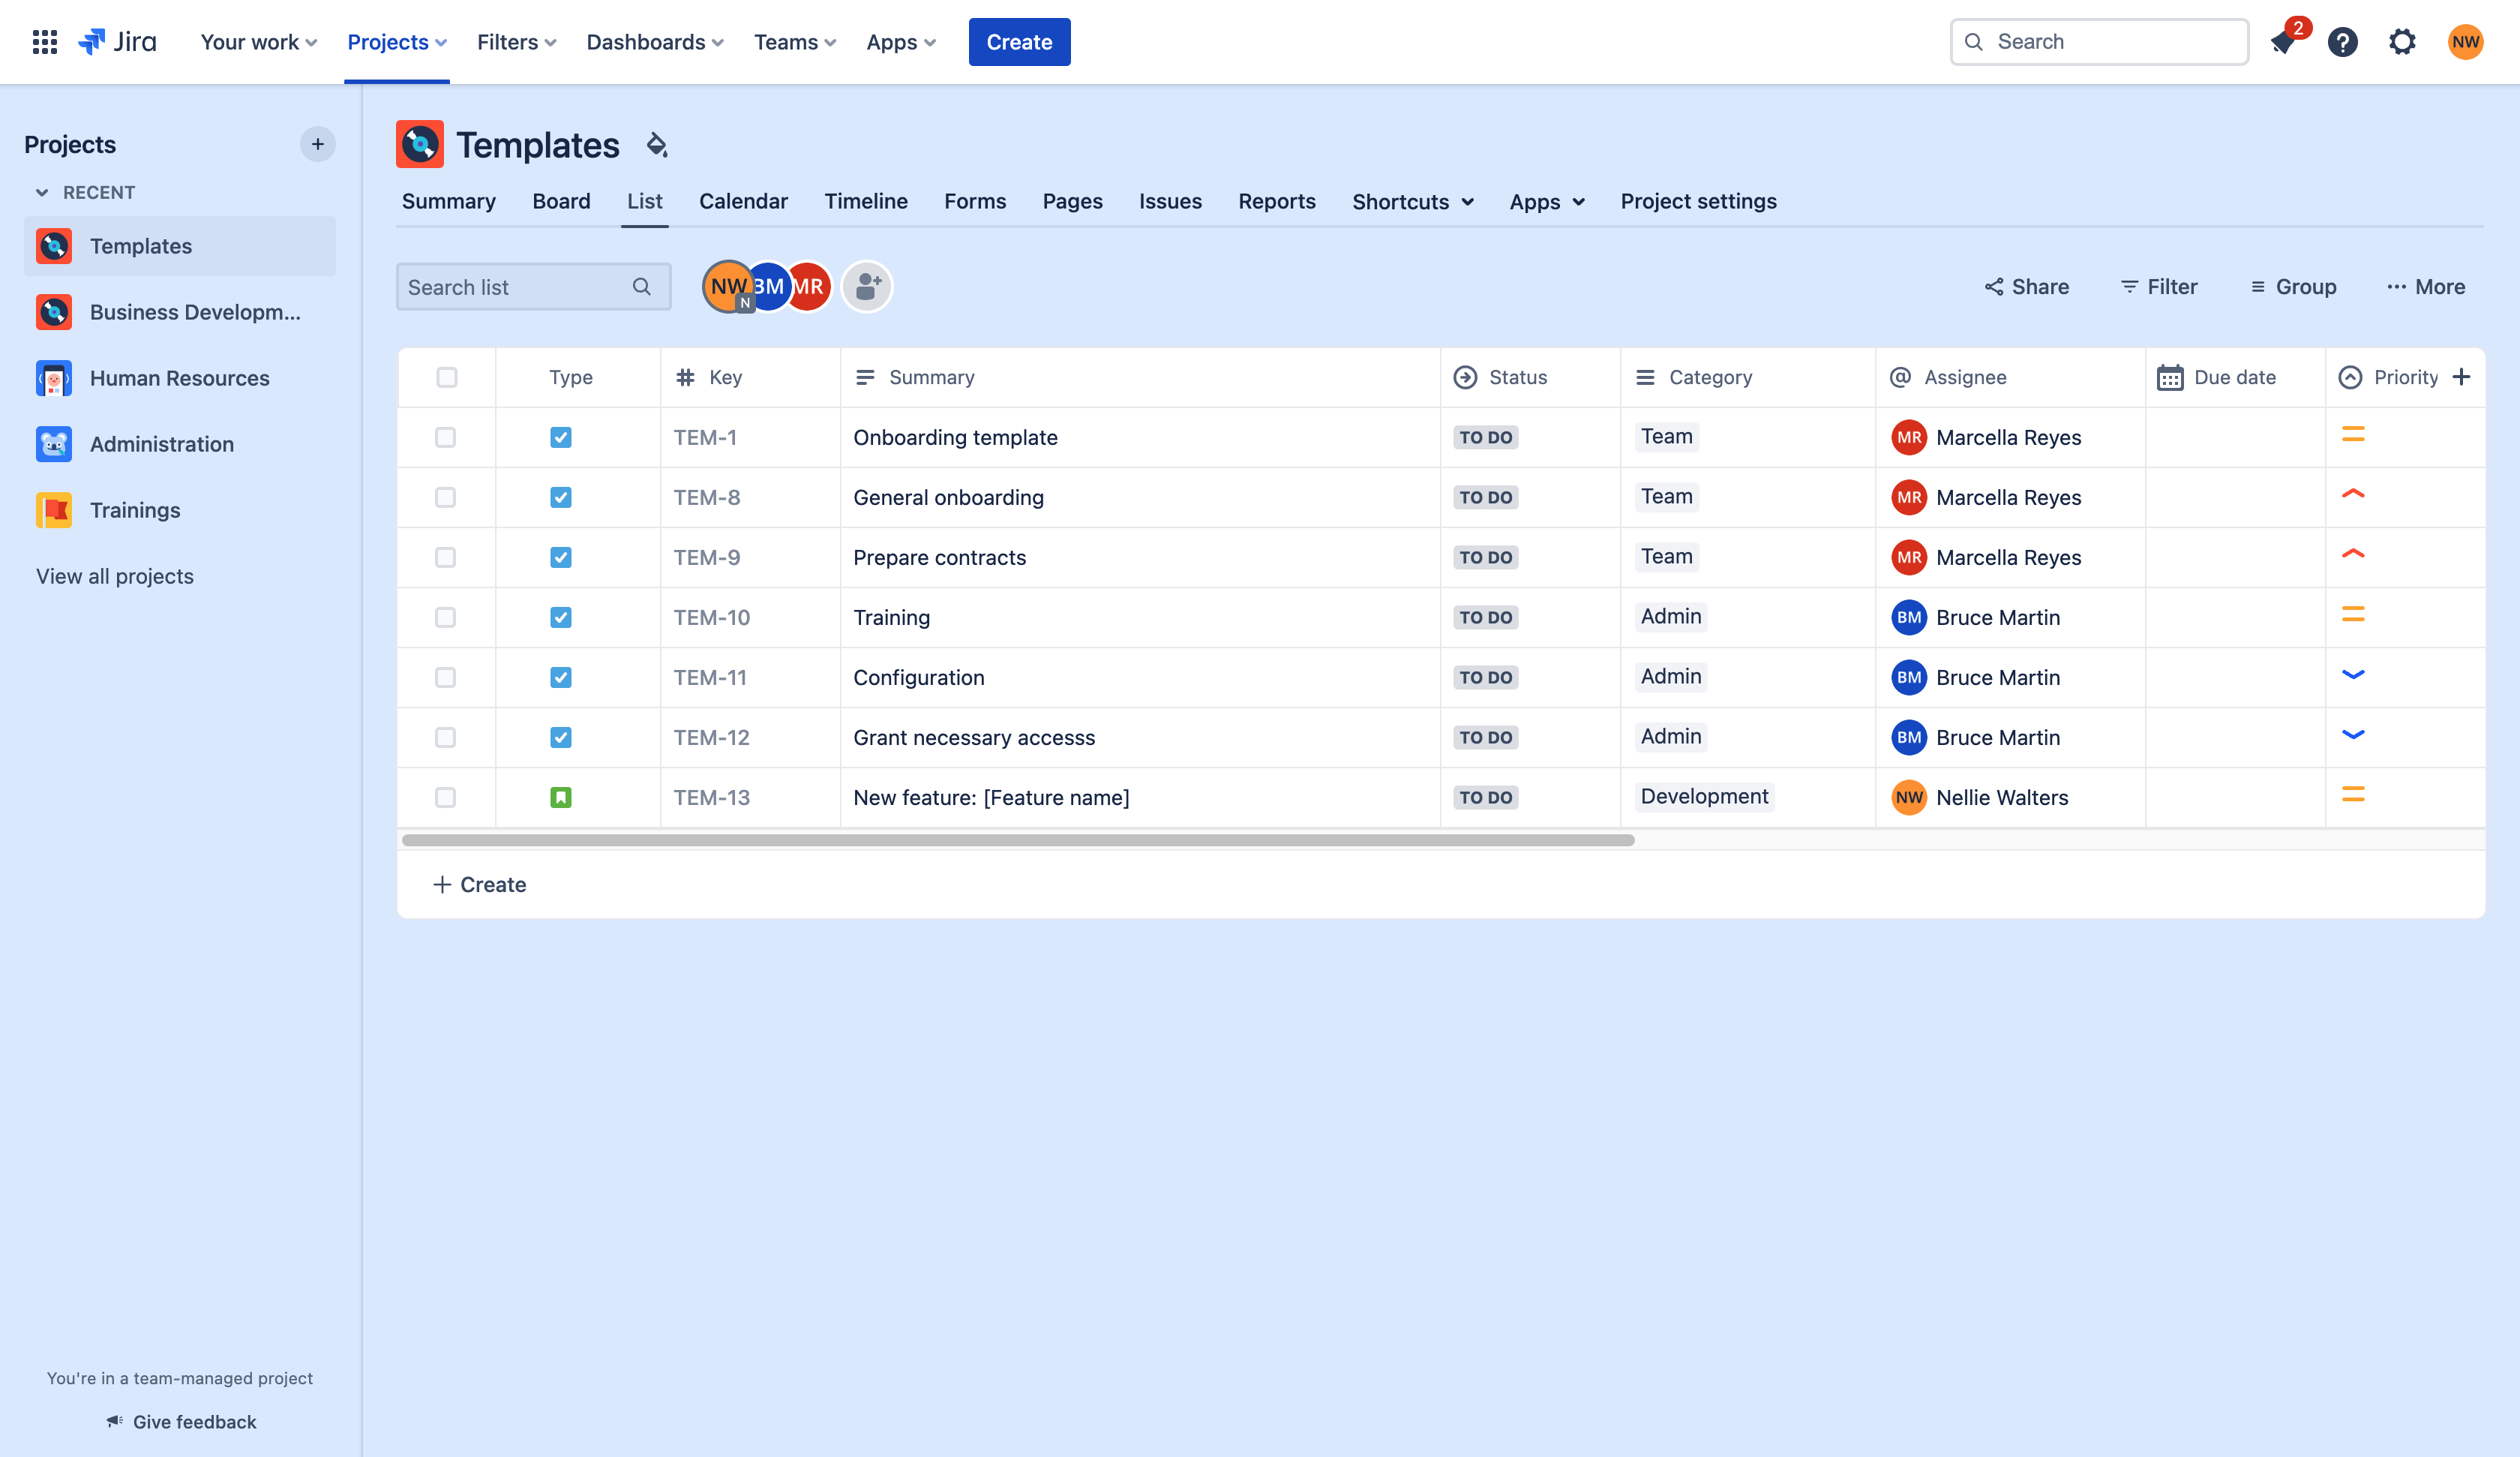Click the More button
The height and width of the screenshot is (1457, 2520).
2426,287
